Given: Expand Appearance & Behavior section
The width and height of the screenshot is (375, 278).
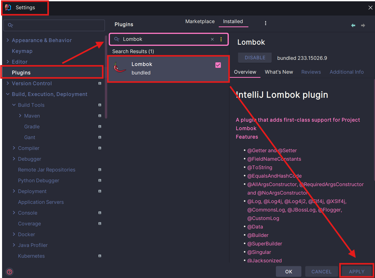Looking at the screenshot, I should [x=8, y=40].
